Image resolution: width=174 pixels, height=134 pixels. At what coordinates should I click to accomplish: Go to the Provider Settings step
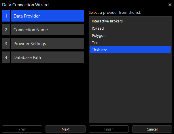(x=47, y=44)
